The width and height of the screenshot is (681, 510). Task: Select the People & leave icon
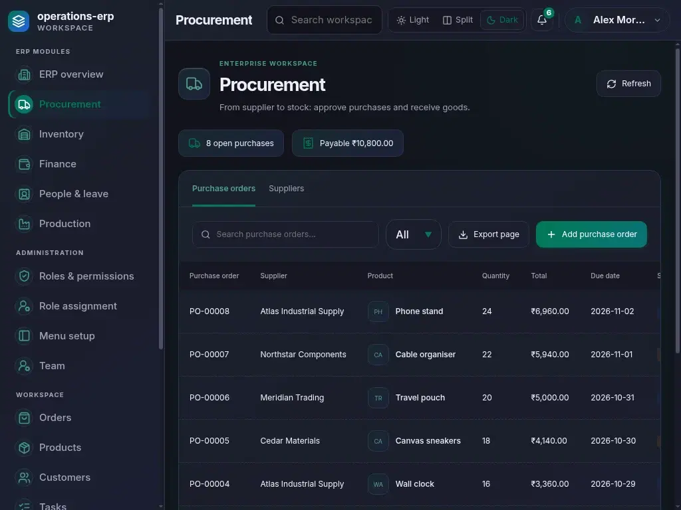(x=25, y=195)
